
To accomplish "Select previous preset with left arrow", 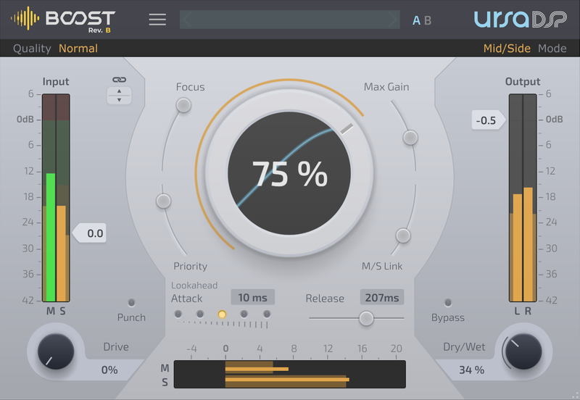I will 187,20.
